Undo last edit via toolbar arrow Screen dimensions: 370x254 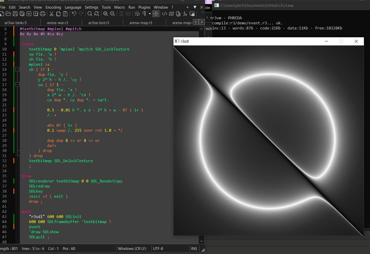[74, 14]
